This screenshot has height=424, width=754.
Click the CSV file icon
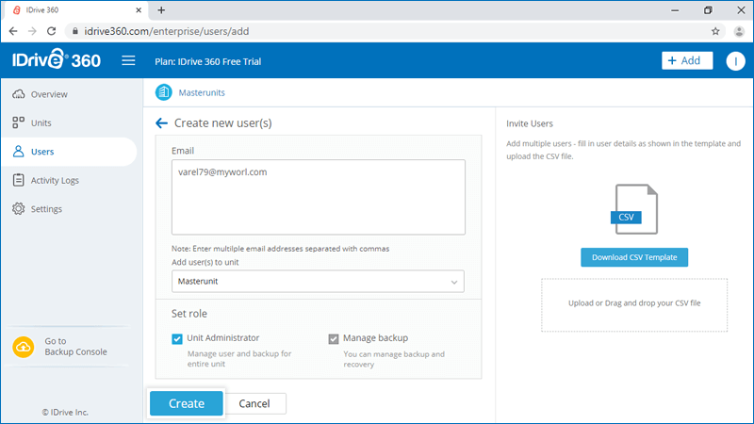click(x=634, y=209)
